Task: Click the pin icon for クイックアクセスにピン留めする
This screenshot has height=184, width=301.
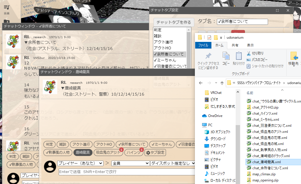Action: pyautogui.click(x=208, y=56)
